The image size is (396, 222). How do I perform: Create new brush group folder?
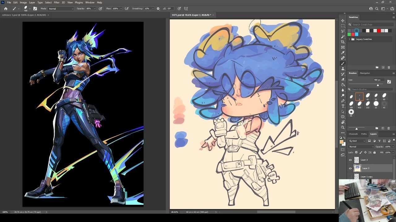pos(377,128)
